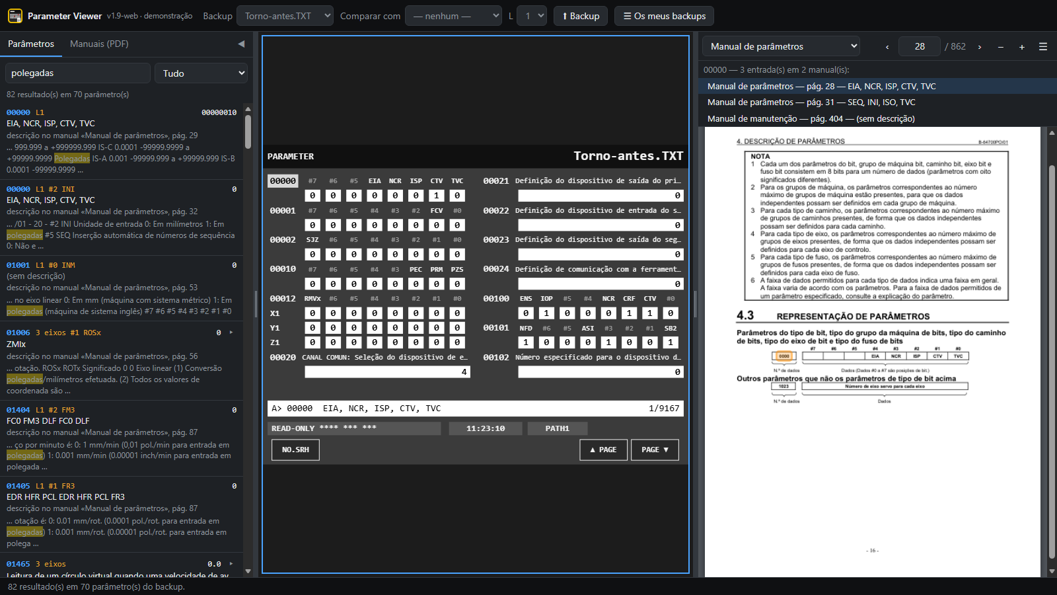Image resolution: width=1057 pixels, height=595 pixels.
Task: Toggle EIA bit of parameter 00000
Action: click(375, 196)
